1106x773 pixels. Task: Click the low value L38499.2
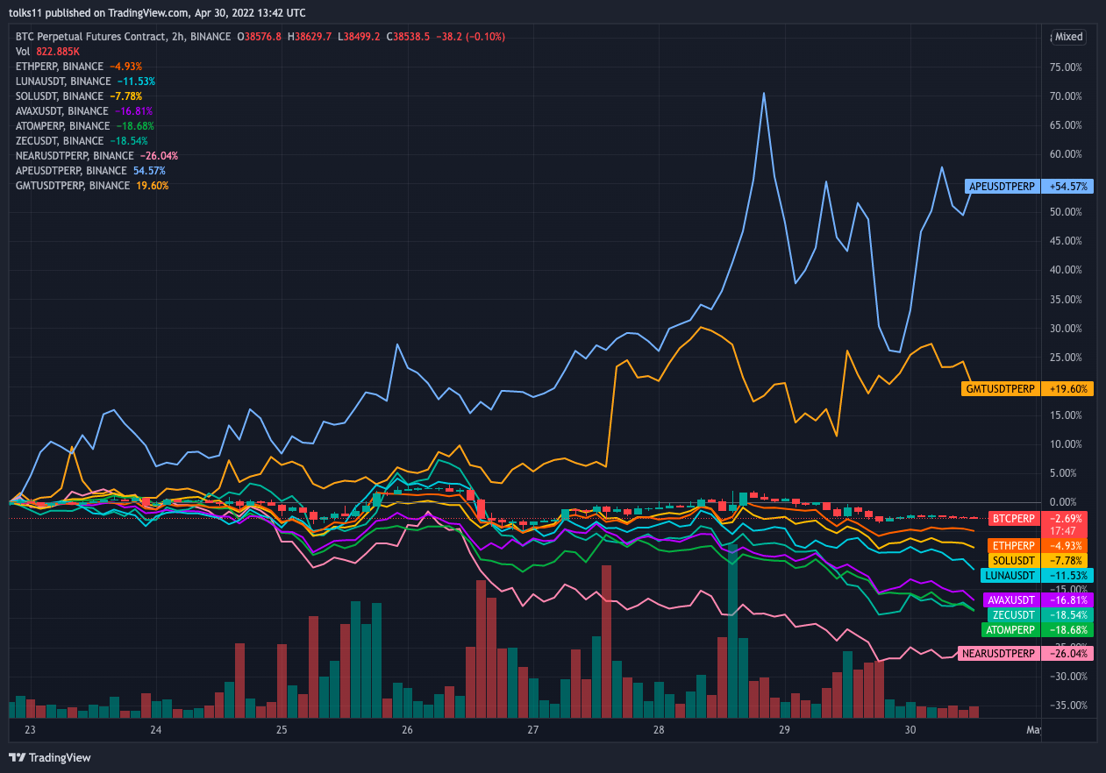tap(360, 37)
